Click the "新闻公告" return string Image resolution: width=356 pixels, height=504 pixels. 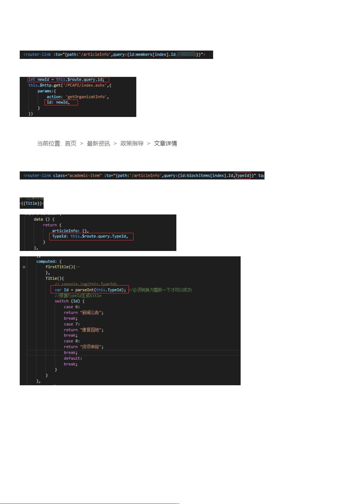tap(92, 313)
